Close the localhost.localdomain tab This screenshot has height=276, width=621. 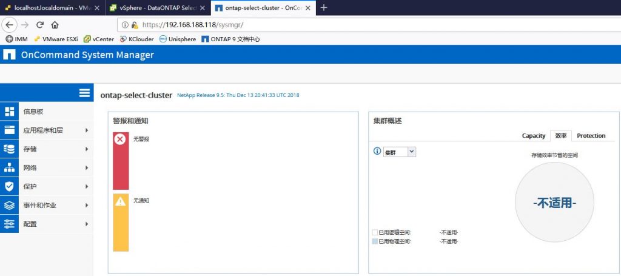[x=97, y=8]
